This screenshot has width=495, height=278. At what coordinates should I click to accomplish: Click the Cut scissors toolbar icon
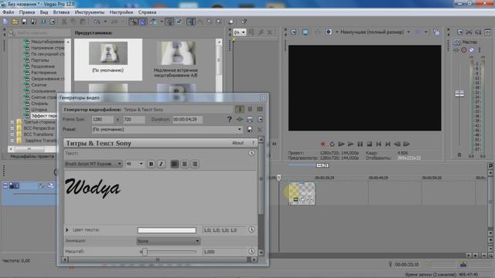click(64, 22)
